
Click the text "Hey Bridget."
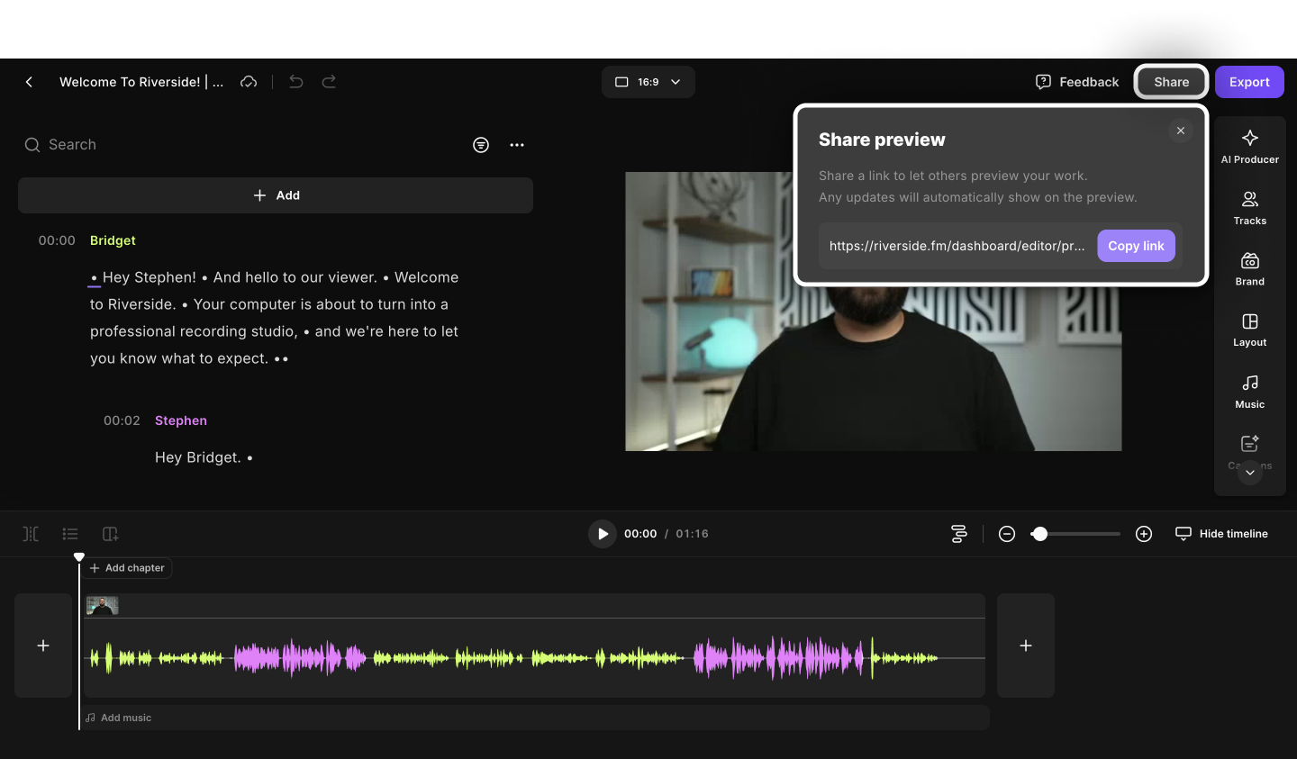coord(198,457)
